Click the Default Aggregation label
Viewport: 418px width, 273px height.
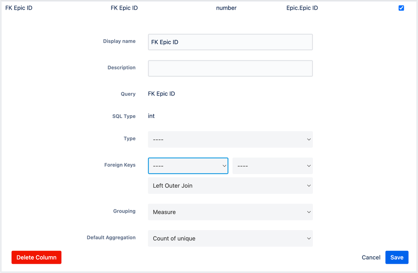(x=111, y=237)
